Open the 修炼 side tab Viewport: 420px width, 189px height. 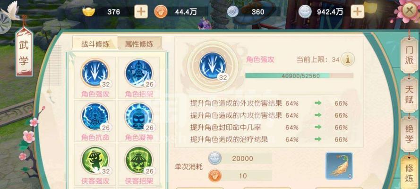pos(409,172)
